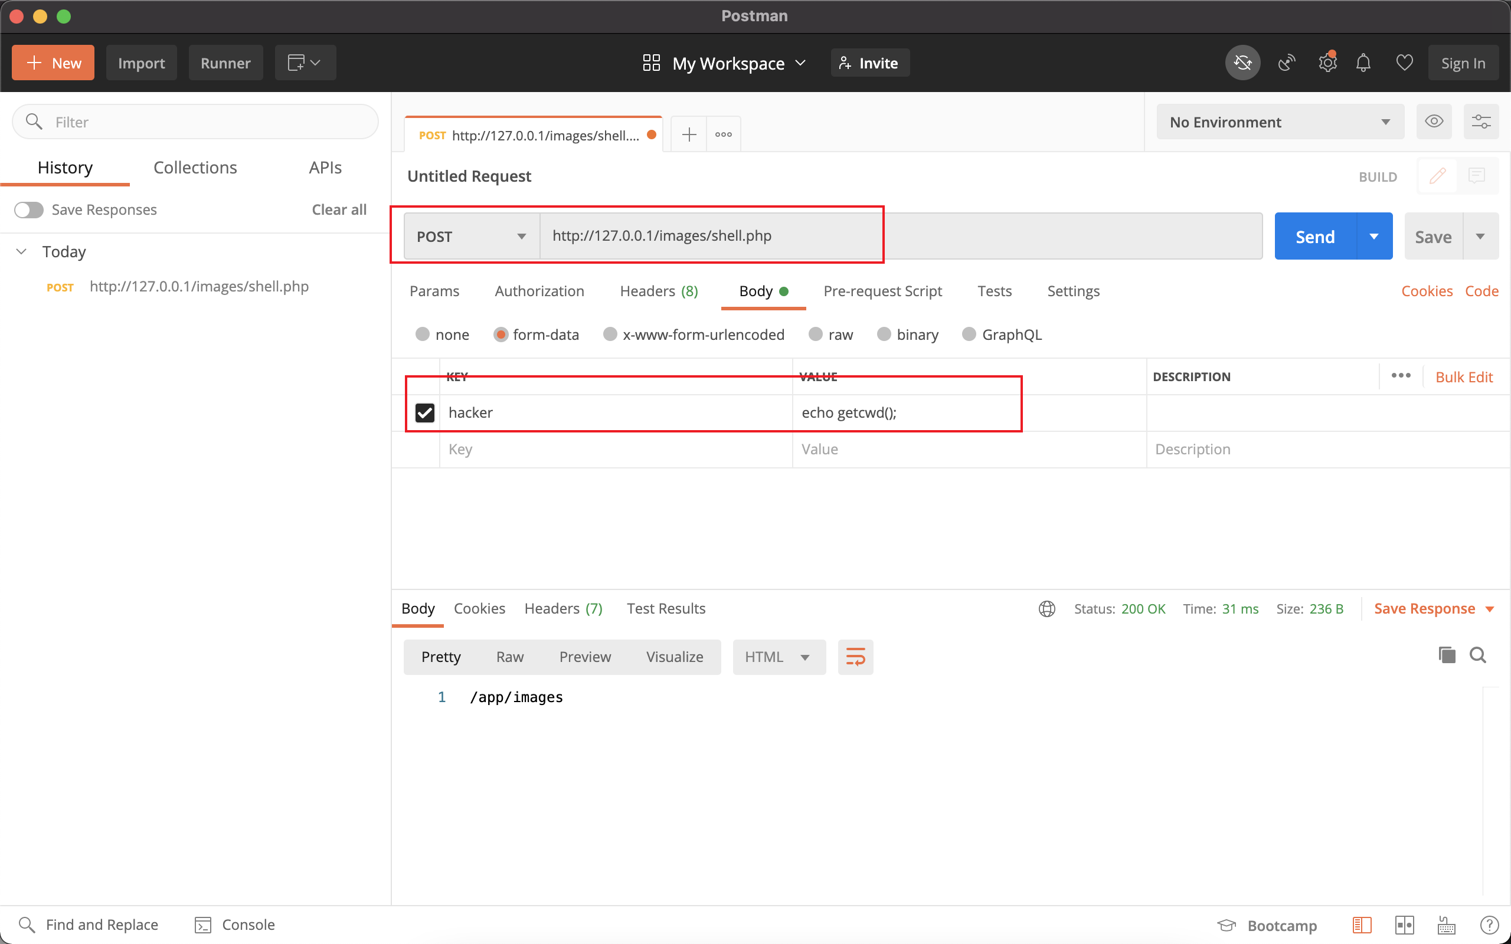Open the manage environments sliders icon
Screen dimensions: 1511x944
pyautogui.click(x=1481, y=122)
